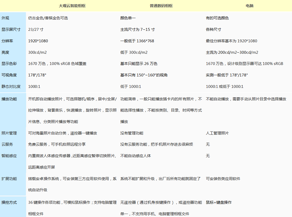Select the 智能感应 row label
This screenshot has width=292, height=217.
click(9, 156)
